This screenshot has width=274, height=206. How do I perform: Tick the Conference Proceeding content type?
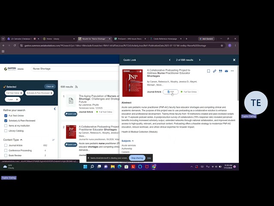[6, 151]
